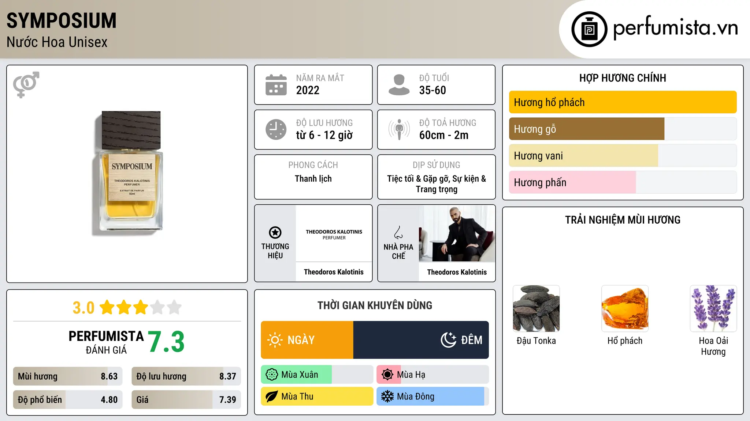Screen dimensions: 750x421
Task: Click the Theodoros Kalotinis Perfumer brand logo
Action: 334,234
